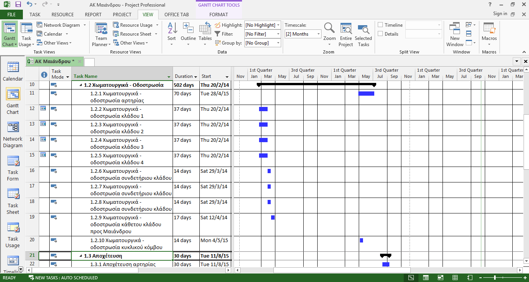Viewport: 529px width, 282px height.
Task: Open the Tables options
Action: point(205,34)
